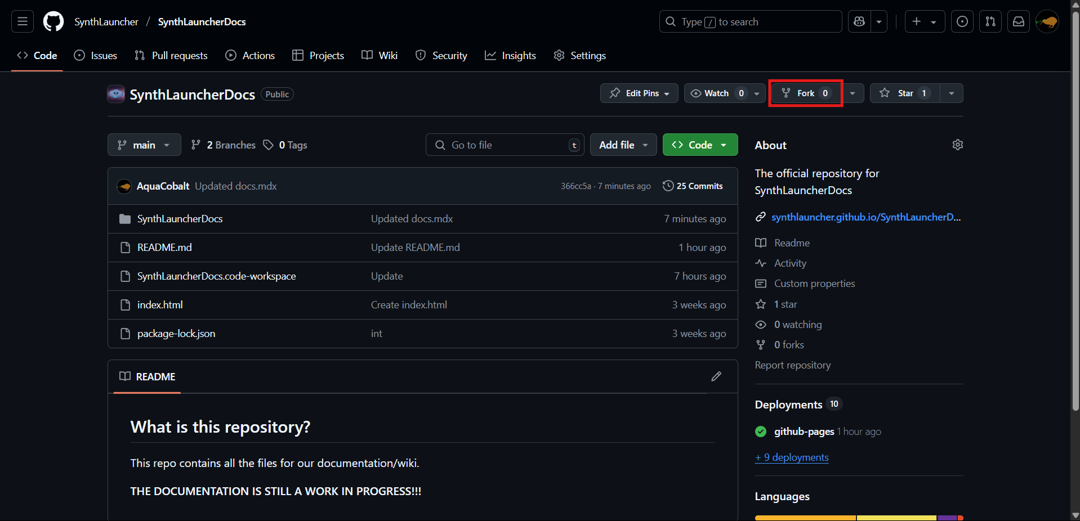This screenshot has height=521, width=1080.
Task: Open github-pages deployment
Action: click(804, 432)
